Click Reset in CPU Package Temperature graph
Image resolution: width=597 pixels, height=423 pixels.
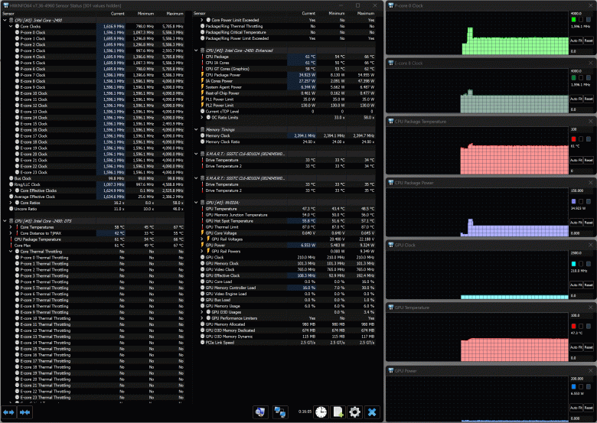[x=589, y=160]
